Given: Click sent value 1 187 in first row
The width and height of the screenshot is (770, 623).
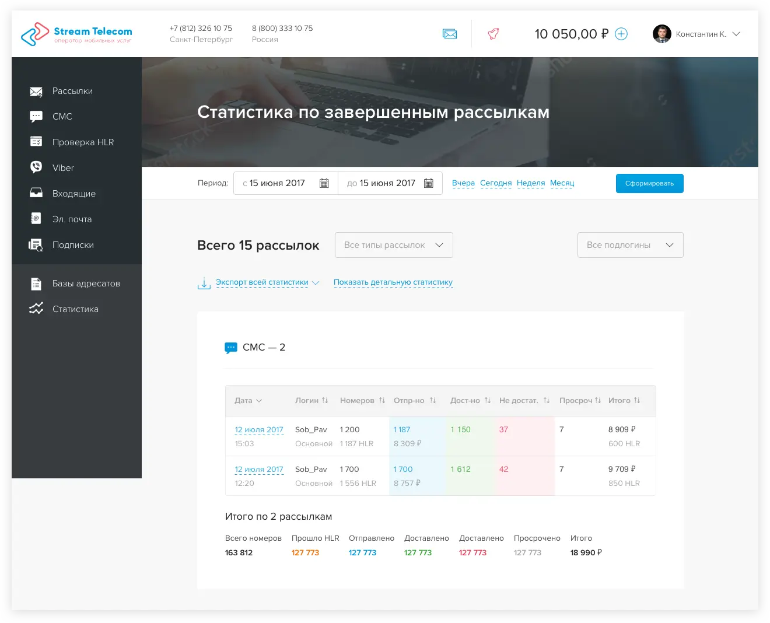Looking at the screenshot, I should pos(402,429).
